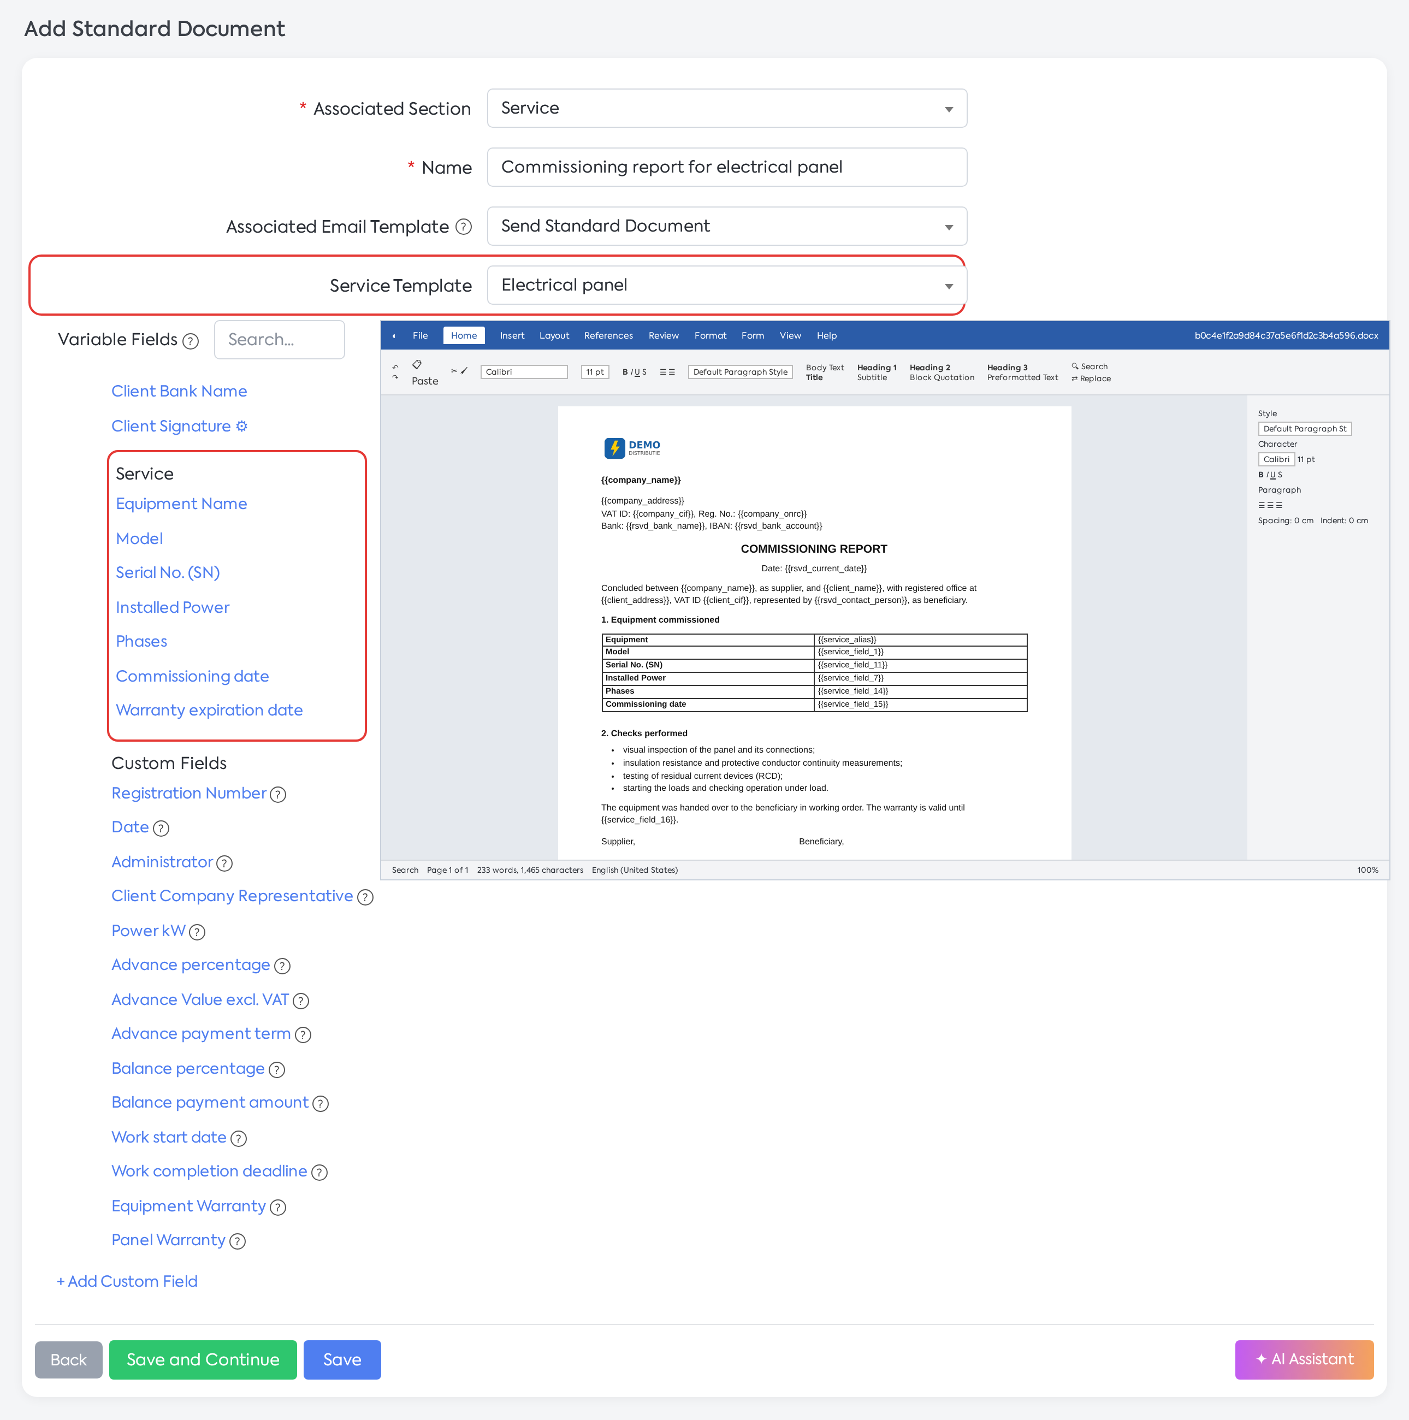Open the File menu in editor
This screenshot has width=1409, height=1420.
[419, 336]
